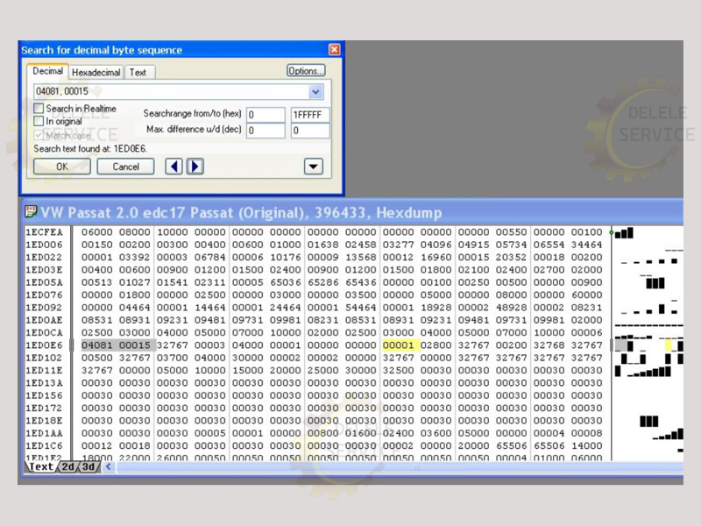Screen dimensions: 701x526
Task: Open the search sequence history dropdown
Action: click(x=315, y=92)
